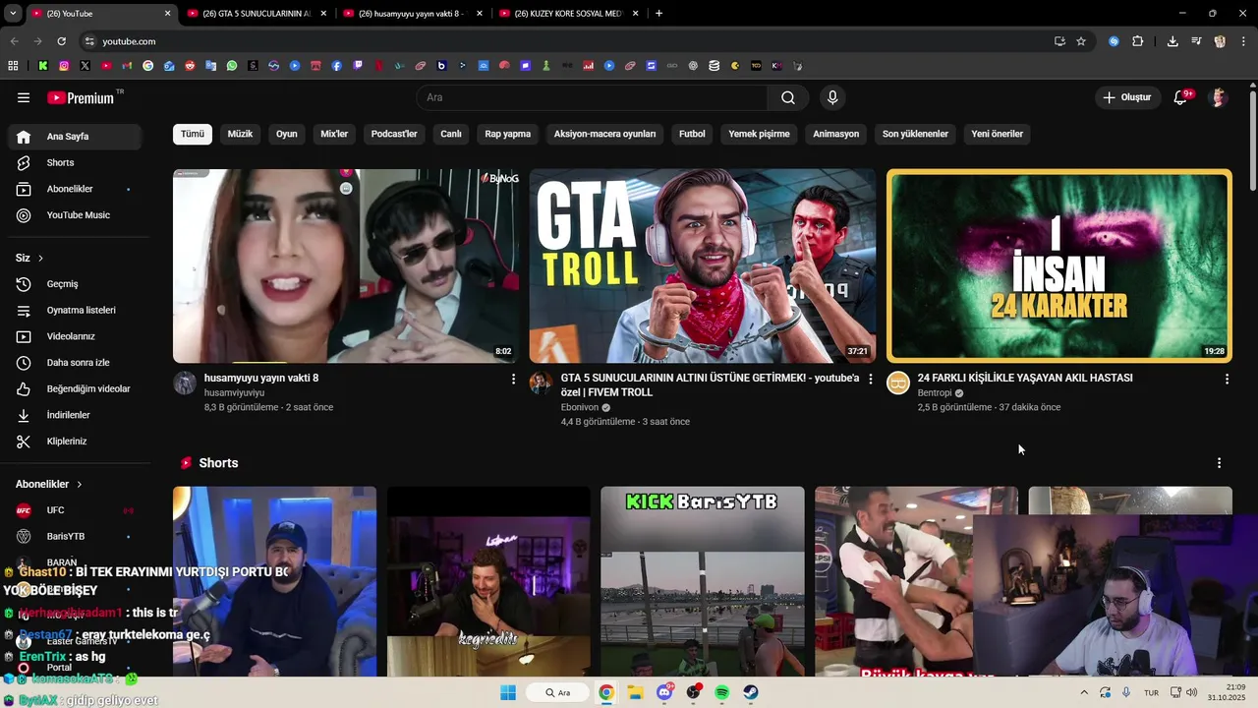Viewport: 1258px width, 708px height.
Task: Install app icon in address bar
Action: pos(1059,41)
